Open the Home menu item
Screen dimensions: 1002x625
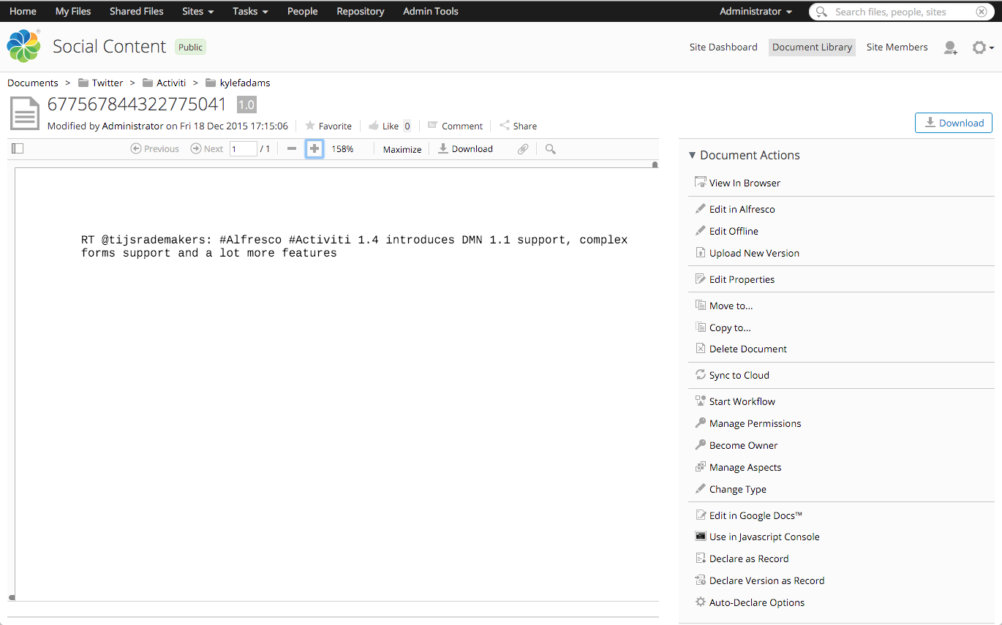click(23, 11)
